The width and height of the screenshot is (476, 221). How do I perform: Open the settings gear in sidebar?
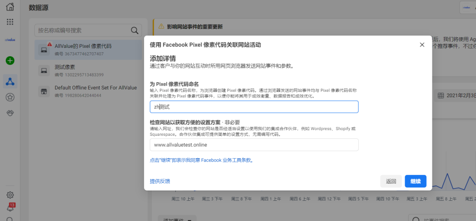pyautogui.click(x=10, y=195)
